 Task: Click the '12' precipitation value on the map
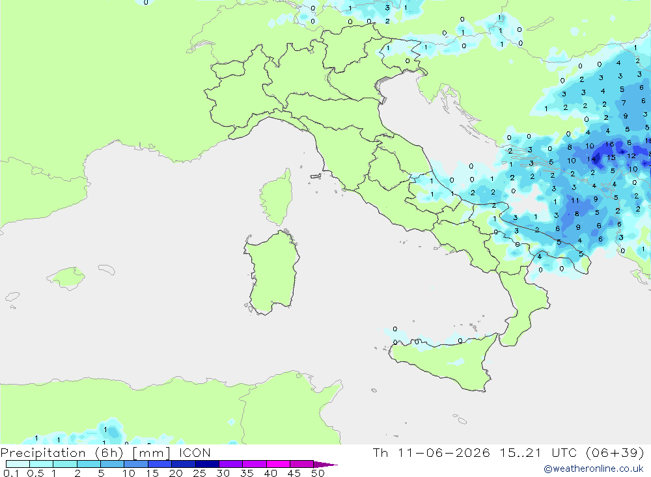(x=631, y=156)
